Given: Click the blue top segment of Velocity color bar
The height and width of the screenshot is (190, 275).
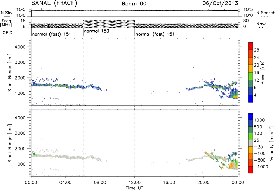Looking at the screenshot, I should (x=251, y=117).
